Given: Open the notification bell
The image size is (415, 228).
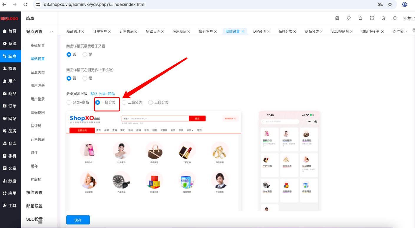Looking at the screenshot, I should pos(395,18).
